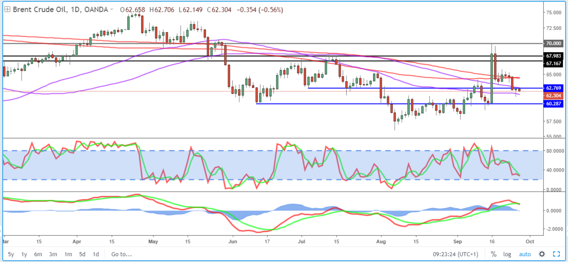Click the 62.769 blue price label
Viewport: 568px width, 262px height.
(553, 88)
